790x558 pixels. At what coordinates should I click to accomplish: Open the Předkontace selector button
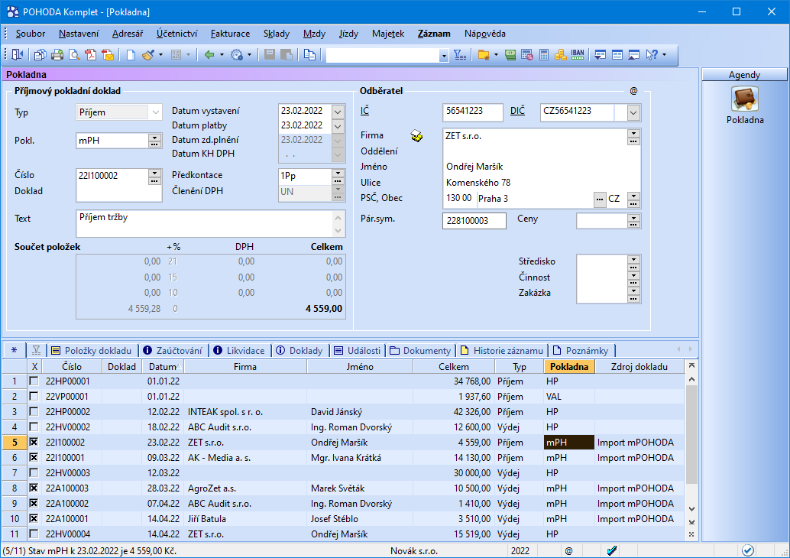click(338, 176)
